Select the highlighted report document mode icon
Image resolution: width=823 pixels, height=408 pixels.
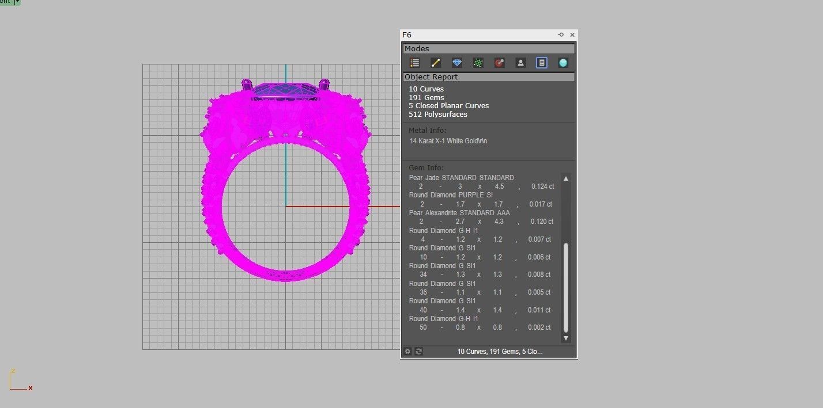(x=542, y=63)
